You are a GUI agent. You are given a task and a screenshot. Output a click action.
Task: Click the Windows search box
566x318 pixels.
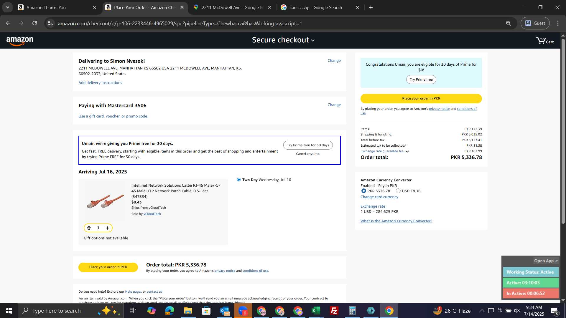[71, 311]
